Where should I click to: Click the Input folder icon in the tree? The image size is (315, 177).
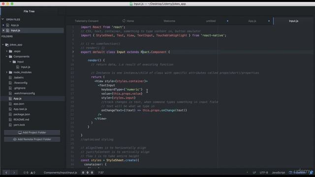coord(14,61)
